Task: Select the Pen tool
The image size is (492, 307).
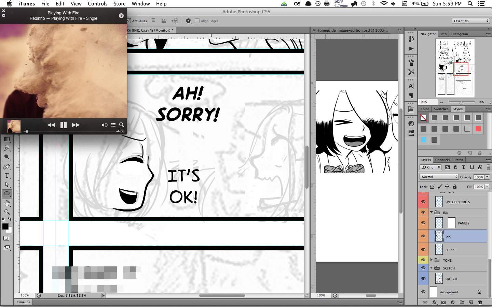Action: pos(7,166)
